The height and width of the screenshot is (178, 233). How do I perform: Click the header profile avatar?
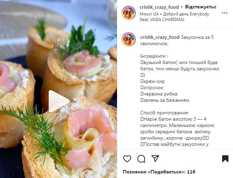129,13
